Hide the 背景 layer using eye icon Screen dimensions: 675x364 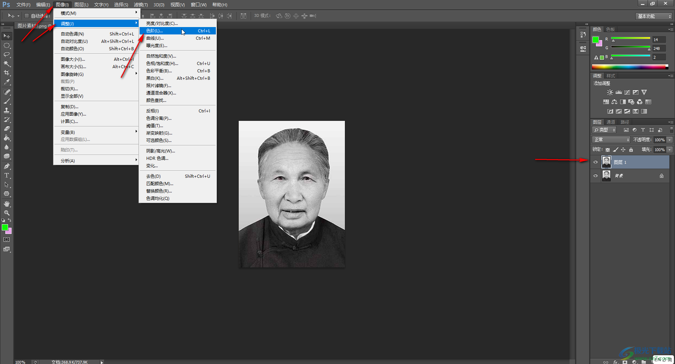[596, 176]
